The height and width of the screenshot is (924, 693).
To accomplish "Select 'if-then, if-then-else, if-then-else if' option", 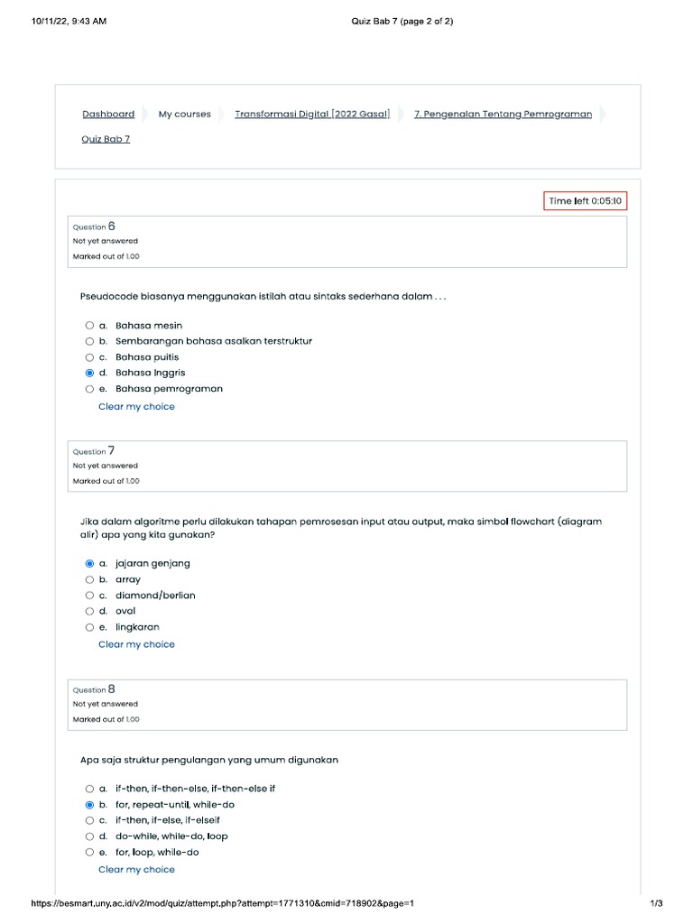I will 89,789.
